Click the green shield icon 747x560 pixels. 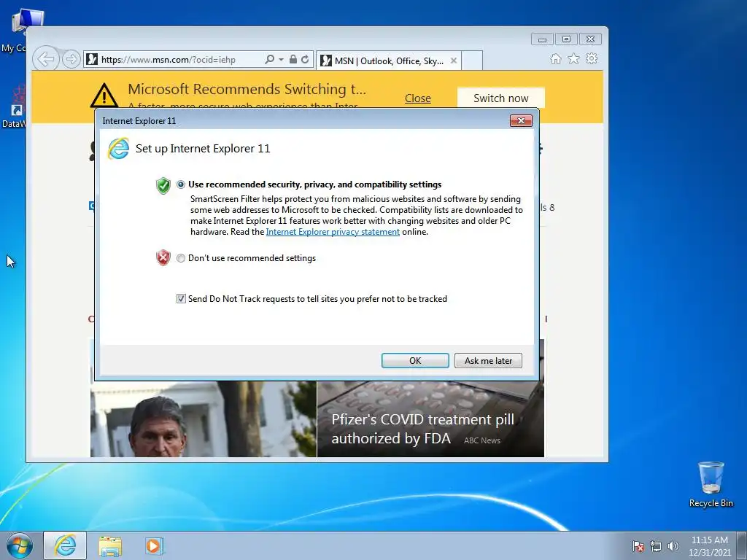click(163, 185)
